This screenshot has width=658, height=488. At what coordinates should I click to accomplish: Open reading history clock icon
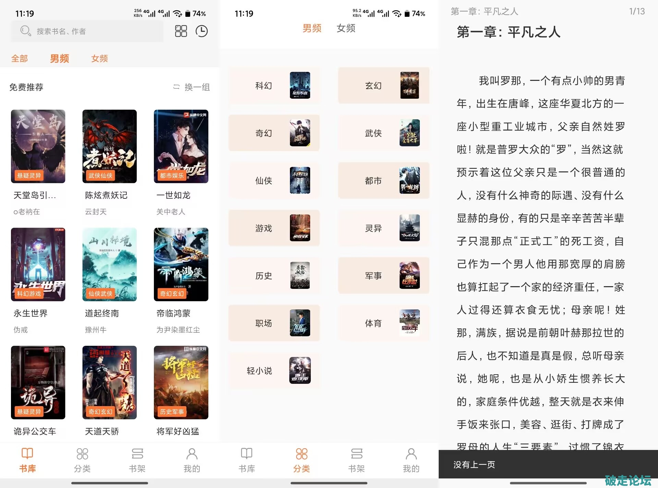tap(202, 31)
